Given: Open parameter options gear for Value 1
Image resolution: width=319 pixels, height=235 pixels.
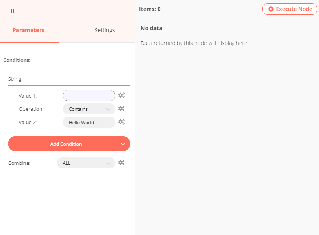Looking at the screenshot, I should click(122, 95).
